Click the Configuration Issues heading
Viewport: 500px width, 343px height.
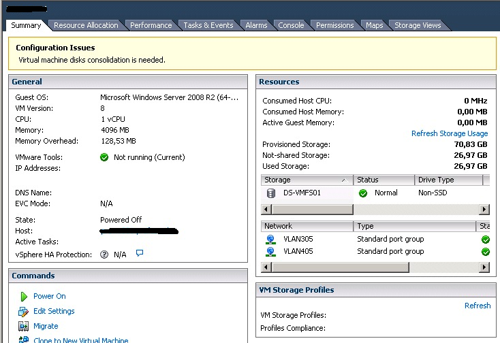click(x=55, y=48)
